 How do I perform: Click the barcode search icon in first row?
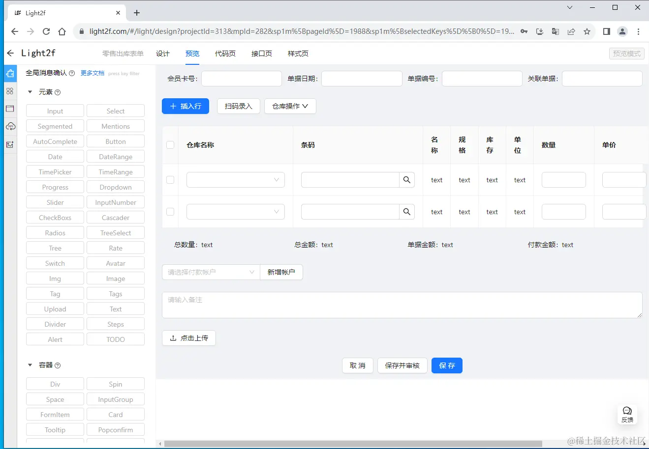(x=407, y=180)
